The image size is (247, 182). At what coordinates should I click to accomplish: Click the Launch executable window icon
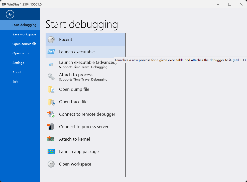tap(51, 52)
